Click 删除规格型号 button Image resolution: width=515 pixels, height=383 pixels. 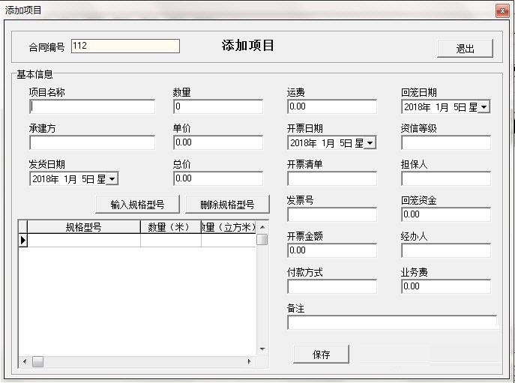point(227,205)
